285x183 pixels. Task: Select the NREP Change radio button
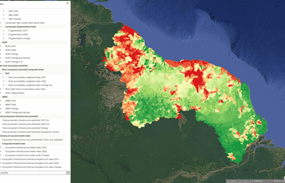(3, 109)
